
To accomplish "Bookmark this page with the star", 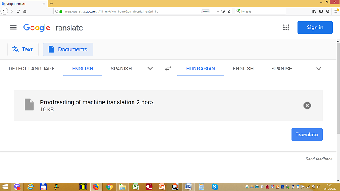I will pos(229,11).
